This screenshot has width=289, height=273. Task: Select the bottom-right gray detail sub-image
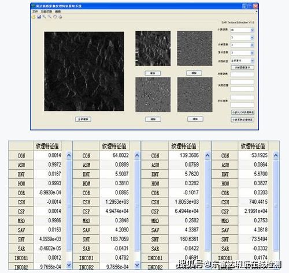pos(195,95)
